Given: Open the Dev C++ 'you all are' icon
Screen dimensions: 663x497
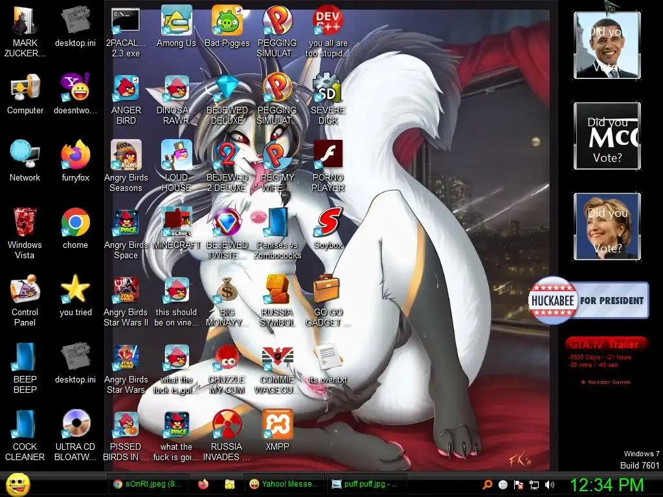Looking at the screenshot, I should (328, 31).
